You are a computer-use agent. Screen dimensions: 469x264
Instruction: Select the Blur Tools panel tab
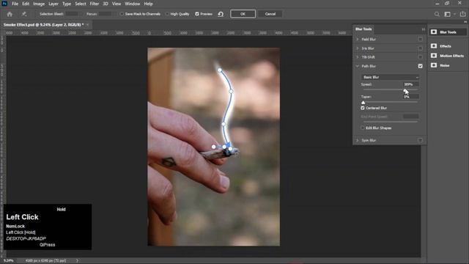pyautogui.click(x=363, y=29)
